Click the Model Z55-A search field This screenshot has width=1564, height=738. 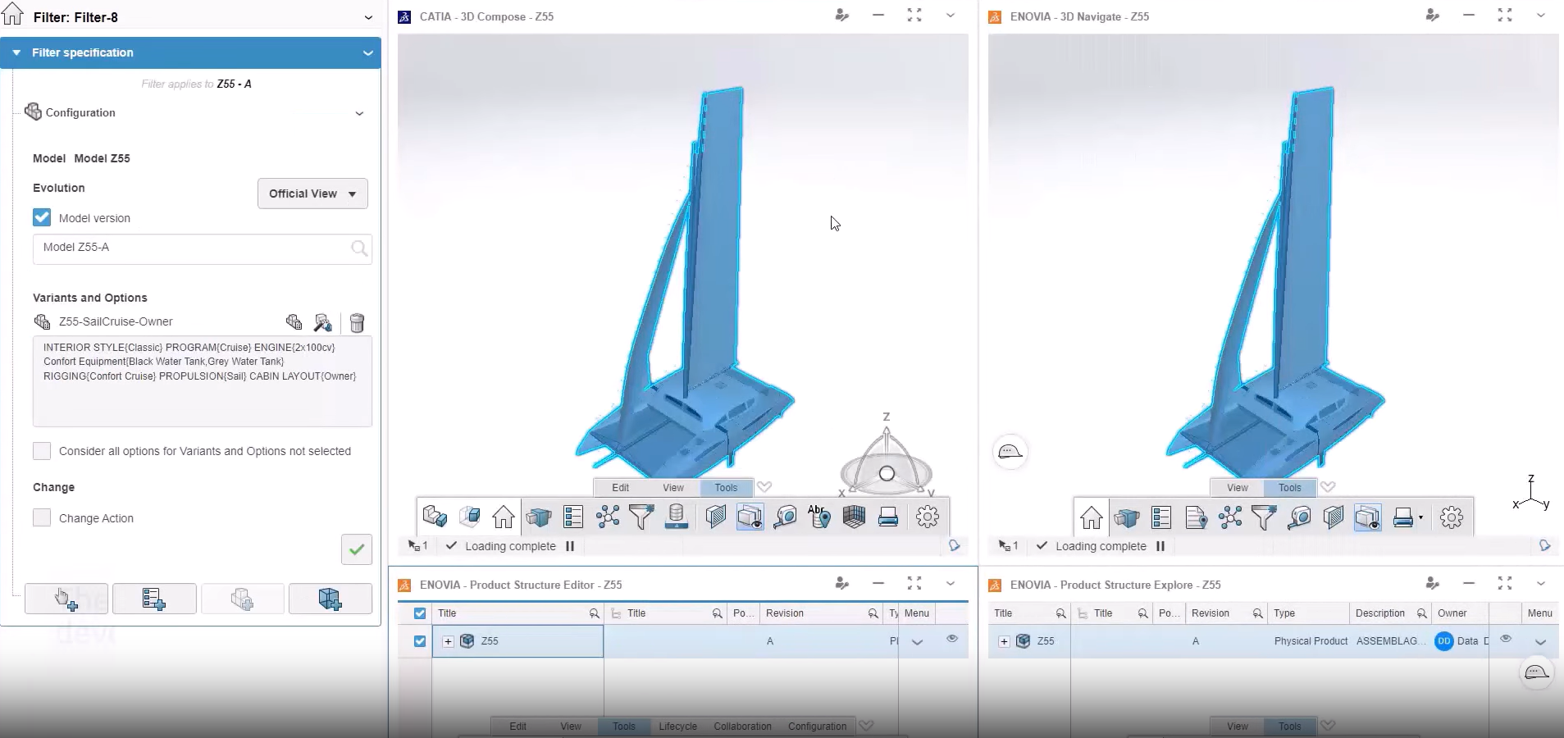coord(194,248)
